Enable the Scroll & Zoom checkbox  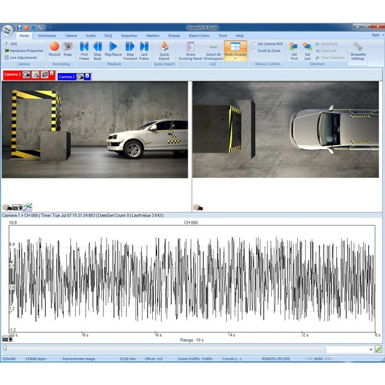click(254, 51)
